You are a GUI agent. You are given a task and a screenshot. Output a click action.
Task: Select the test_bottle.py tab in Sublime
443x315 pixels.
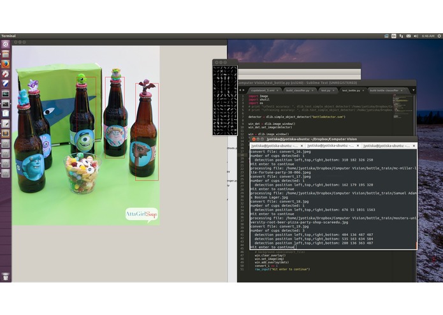(352, 91)
